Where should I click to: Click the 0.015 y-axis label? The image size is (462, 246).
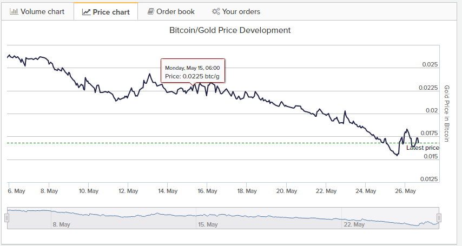[x=431, y=156]
